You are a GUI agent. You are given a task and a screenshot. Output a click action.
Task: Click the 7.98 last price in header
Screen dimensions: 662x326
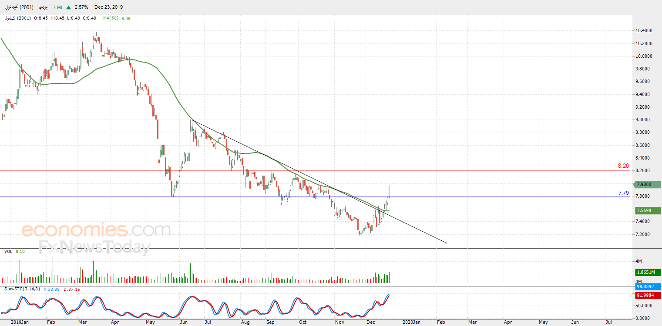(x=57, y=7)
